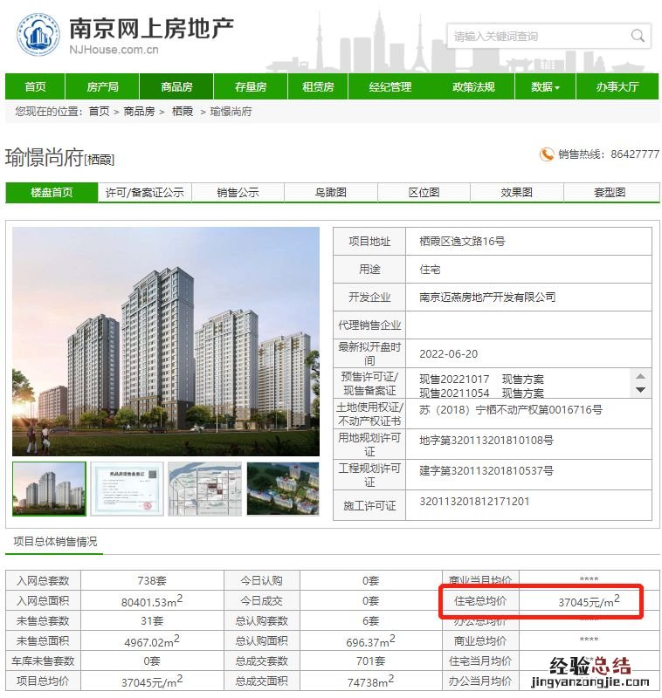Open the 存量房 navigation item

coord(251,86)
